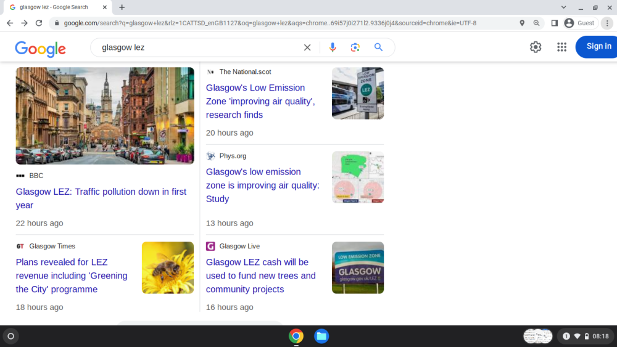Click the address bar URL

click(x=270, y=23)
